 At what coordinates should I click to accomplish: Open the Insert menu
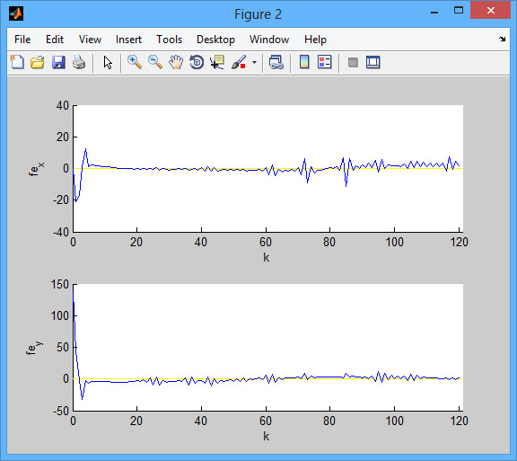coord(128,40)
